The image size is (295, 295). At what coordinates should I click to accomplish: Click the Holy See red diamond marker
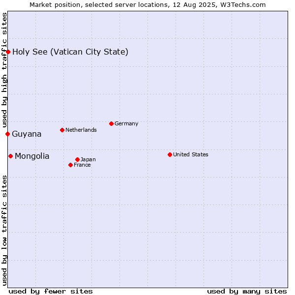pos(8,52)
